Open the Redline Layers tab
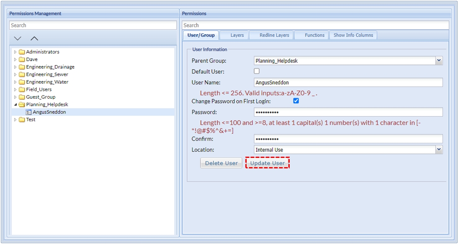Image resolution: width=458 pixels, height=244 pixels. tap(274, 35)
